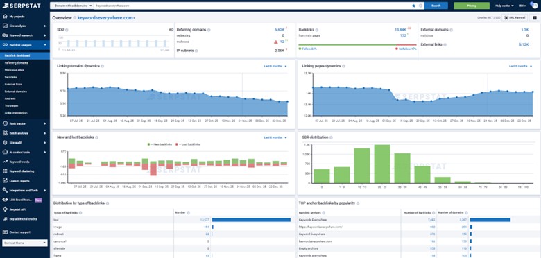Click the Contact support chat icon

pos(5,232)
